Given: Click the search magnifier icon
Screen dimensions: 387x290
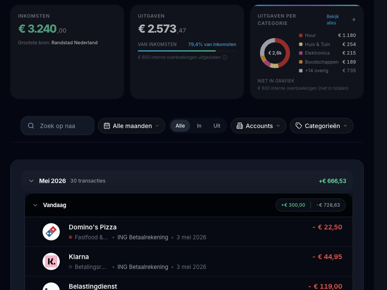Looking at the screenshot, I should click(31, 126).
